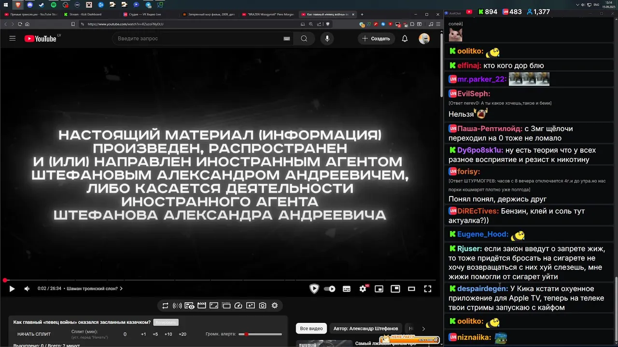Take a screenshot with the camera icon
This screenshot has width=618, height=347.
coord(262,306)
